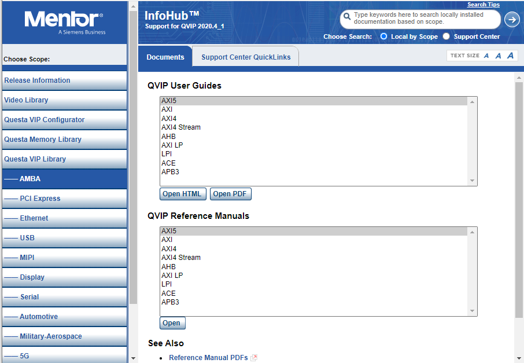Viewport: 524px width, 363px height.
Task: Open Reference Manual PDFs link
Action: coord(208,358)
